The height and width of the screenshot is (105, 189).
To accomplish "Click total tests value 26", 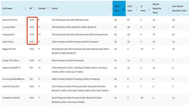I will [x=115, y=42].
